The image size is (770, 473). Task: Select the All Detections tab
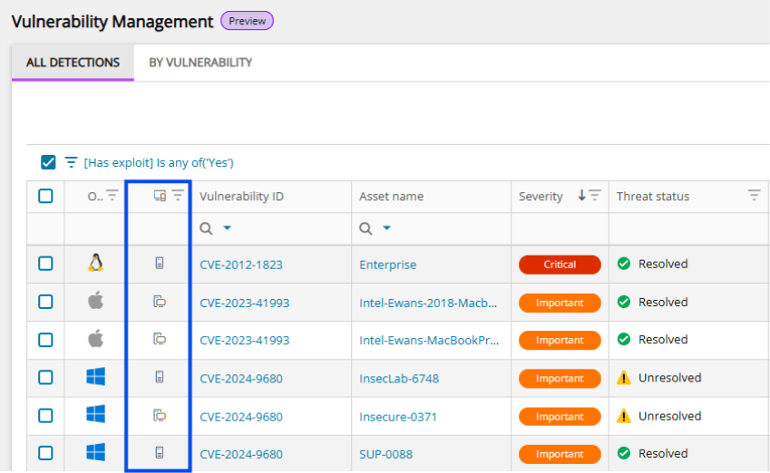click(73, 63)
